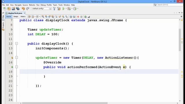Open the Debug menu
Screen dimensions: 185x104
point(43,5)
